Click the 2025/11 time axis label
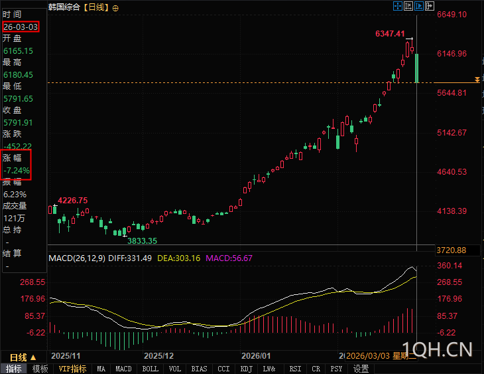484x374 pixels. point(66,356)
